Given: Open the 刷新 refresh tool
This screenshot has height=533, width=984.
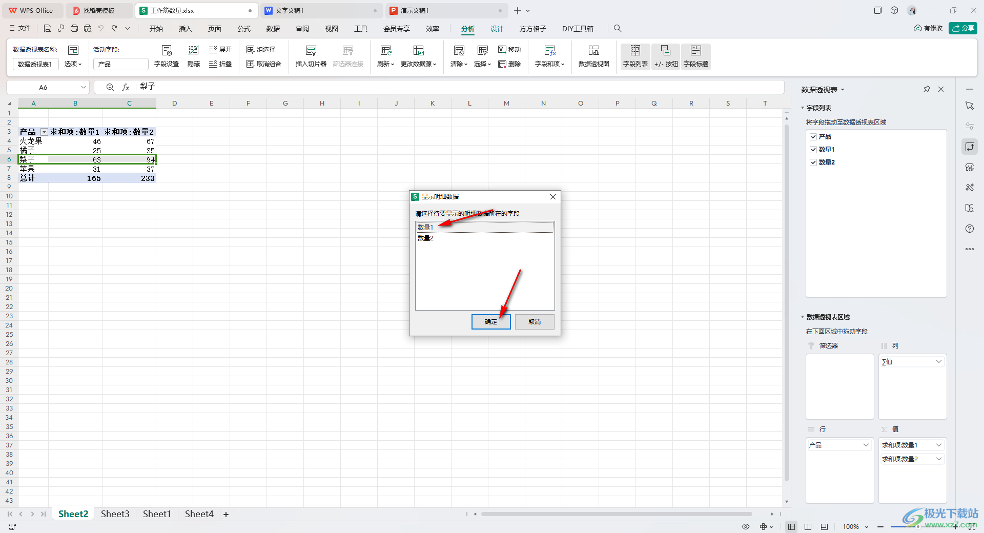Looking at the screenshot, I should (386, 56).
